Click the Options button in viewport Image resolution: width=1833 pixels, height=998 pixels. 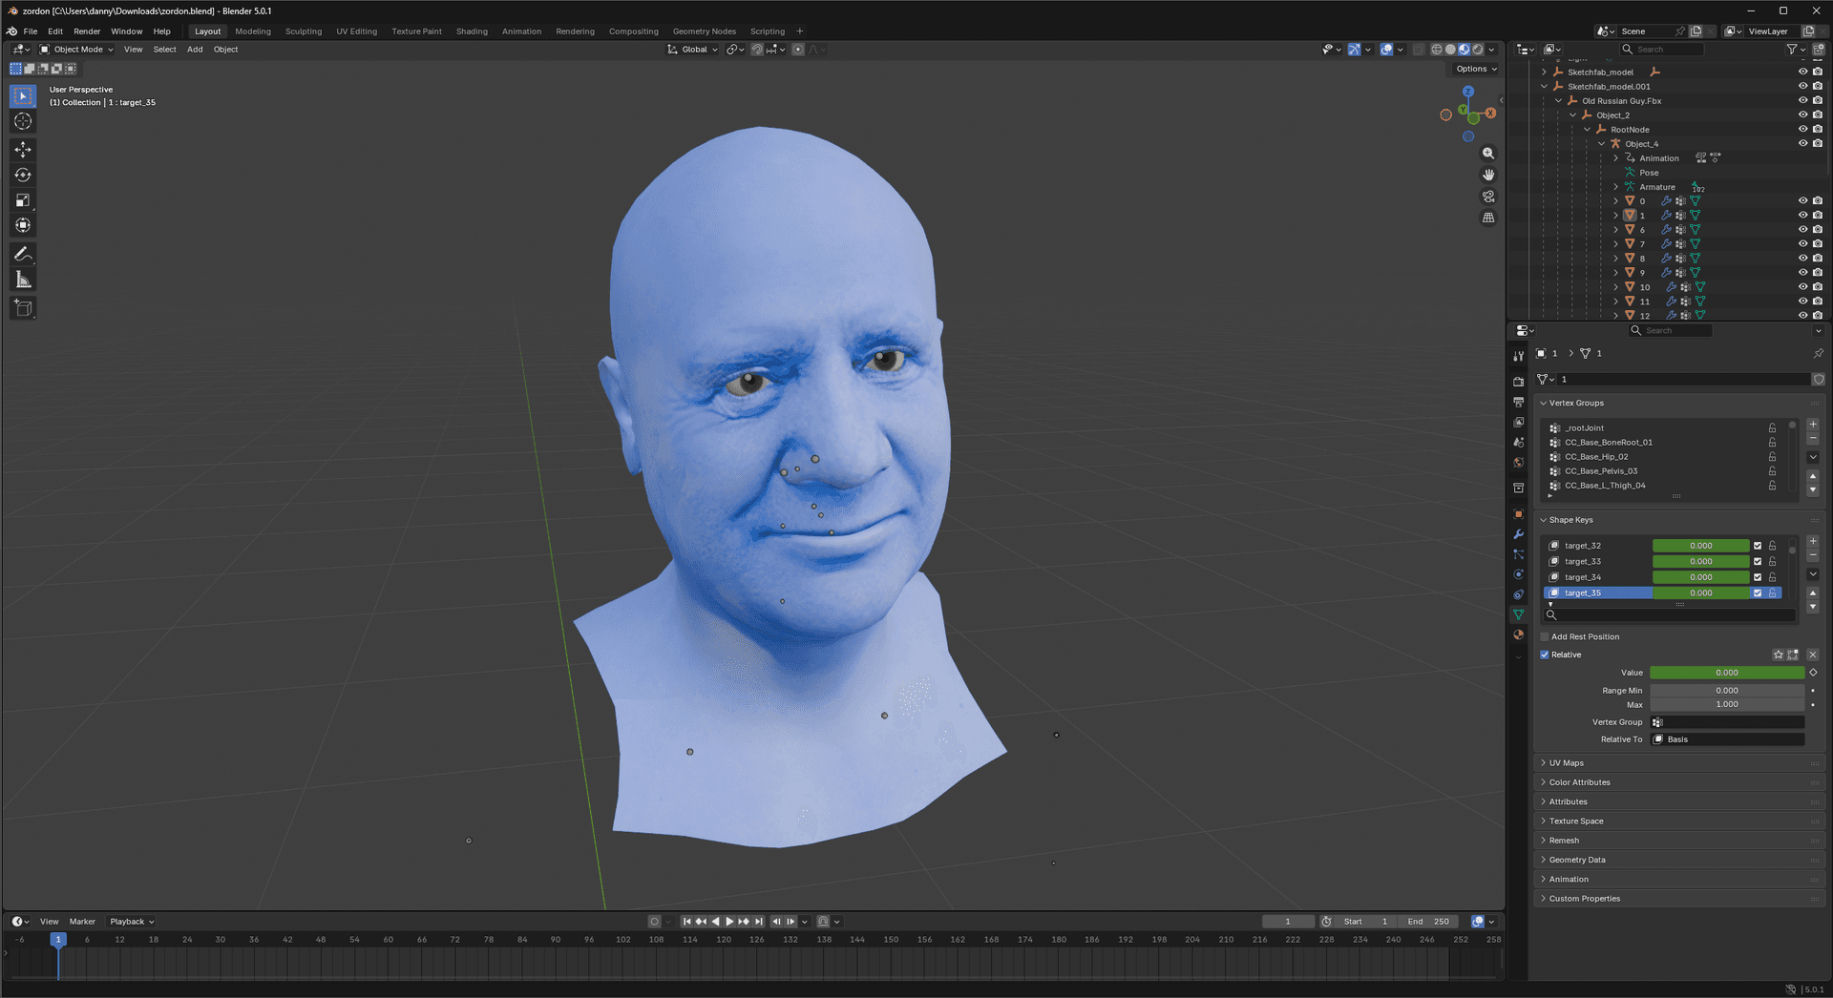coord(1475,69)
